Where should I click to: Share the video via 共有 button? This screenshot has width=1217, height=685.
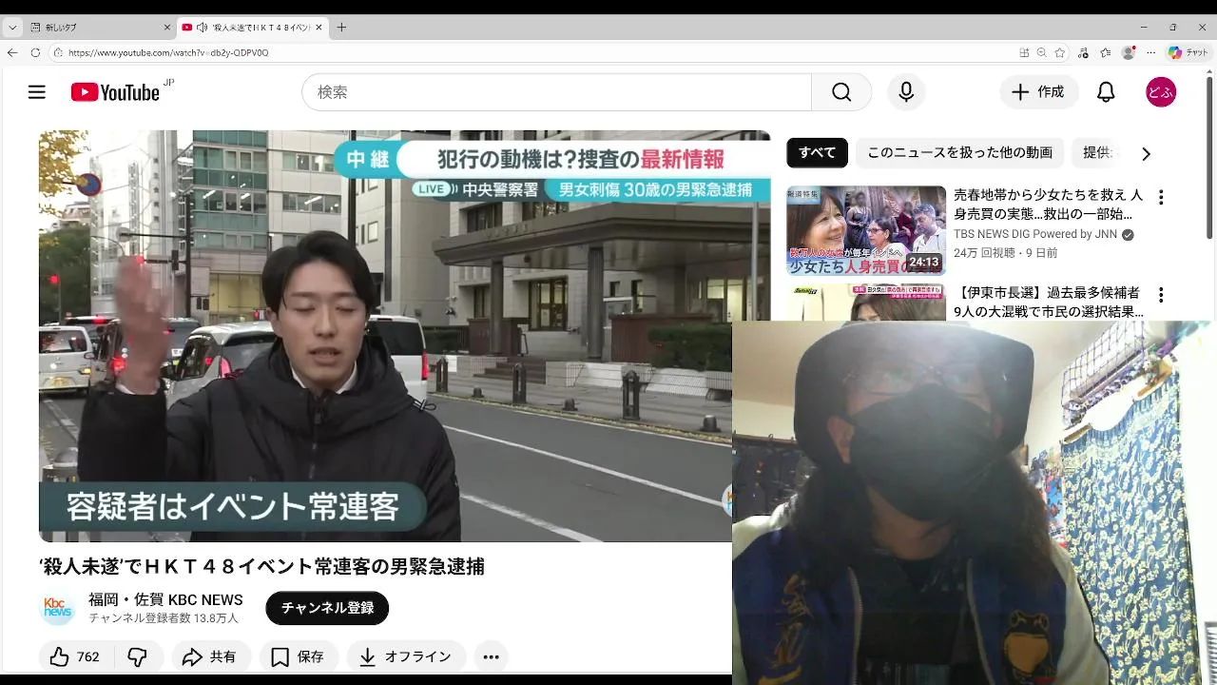click(210, 656)
